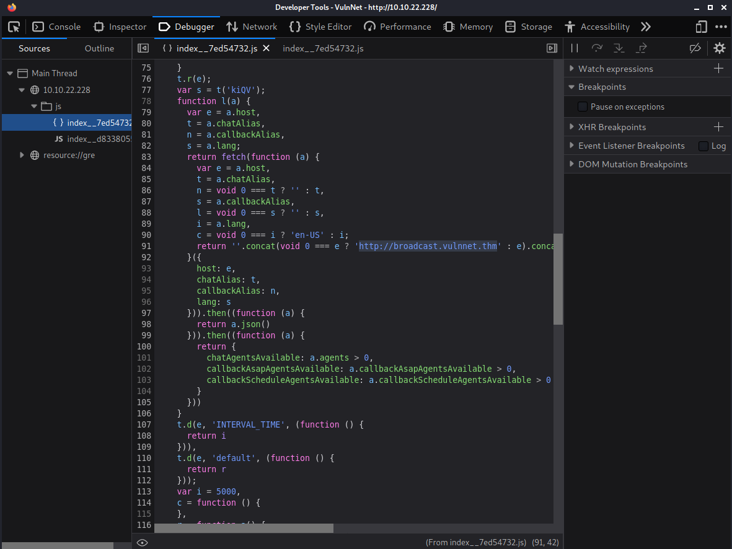This screenshot has height=549, width=732.
Task: Open the Console panel
Action: tap(56, 27)
